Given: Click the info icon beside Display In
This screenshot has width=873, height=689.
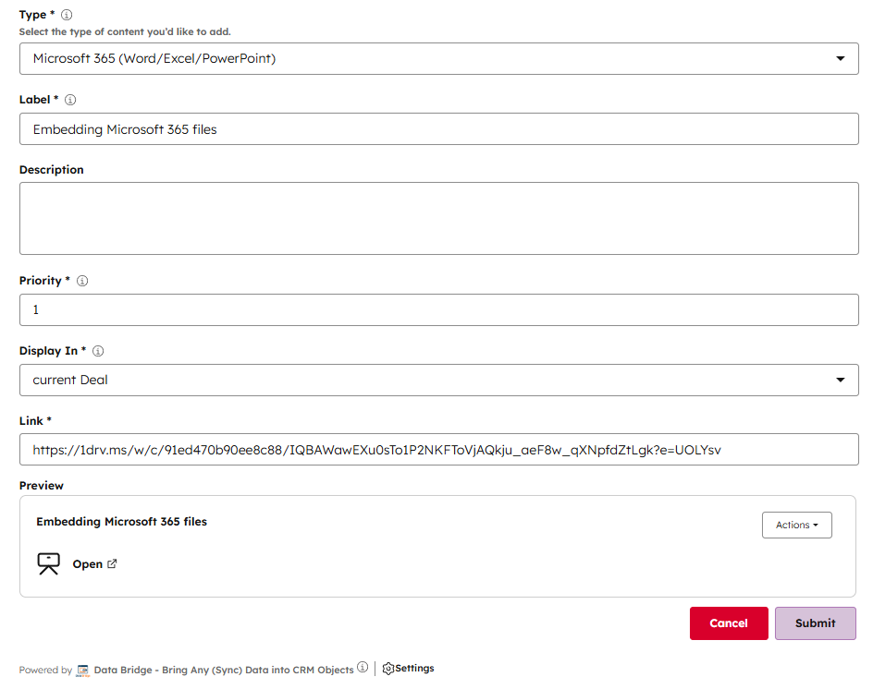Looking at the screenshot, I should pos(98,351).
